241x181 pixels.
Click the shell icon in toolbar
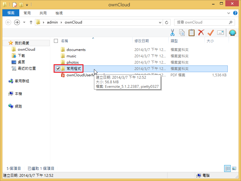click(x=232, y=33)
